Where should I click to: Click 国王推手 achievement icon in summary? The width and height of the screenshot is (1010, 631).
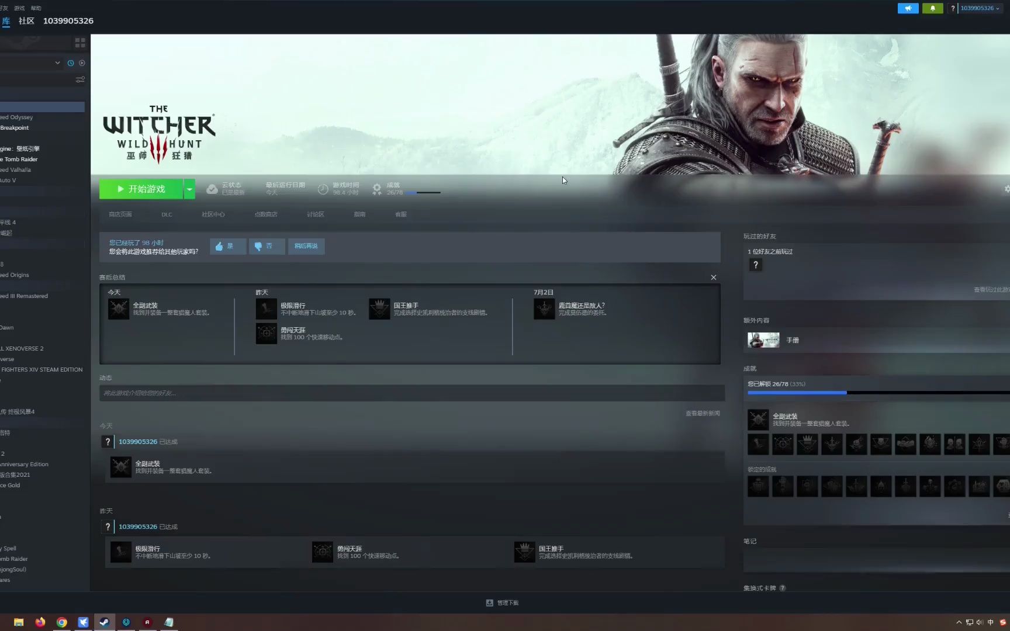[379, 308]
